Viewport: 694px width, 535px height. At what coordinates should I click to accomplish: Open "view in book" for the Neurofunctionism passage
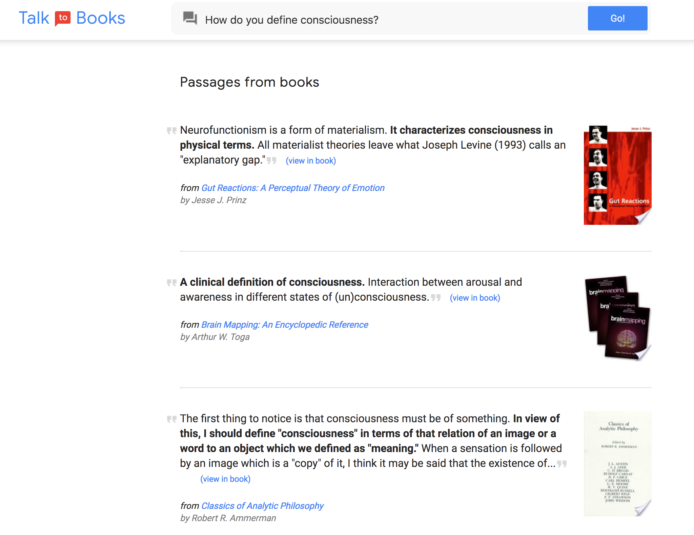click(x=311, y=161)
